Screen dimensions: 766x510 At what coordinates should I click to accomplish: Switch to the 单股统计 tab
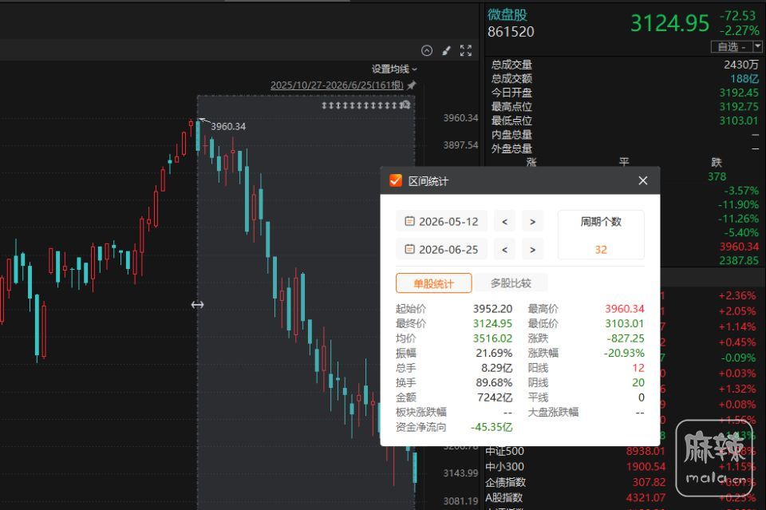pyautogui.click(x=434, y=283)
